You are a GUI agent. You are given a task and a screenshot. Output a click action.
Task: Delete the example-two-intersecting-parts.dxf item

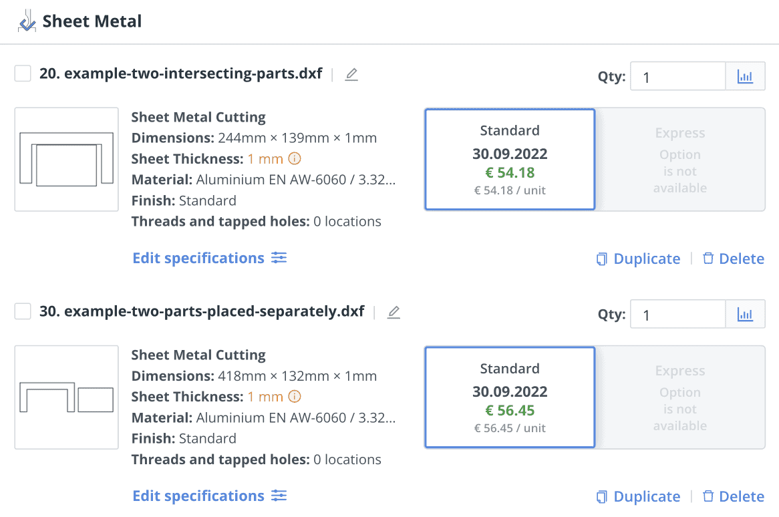point(733,258)
